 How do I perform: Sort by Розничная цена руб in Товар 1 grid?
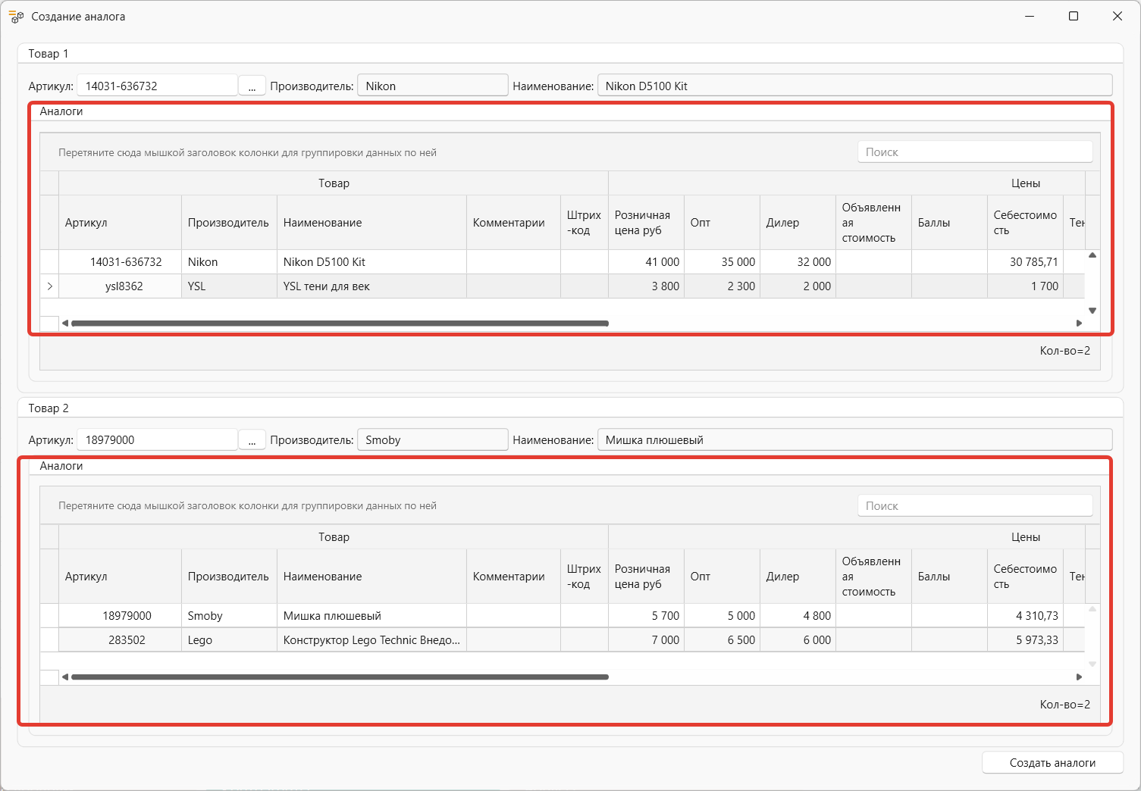point(646,222)
